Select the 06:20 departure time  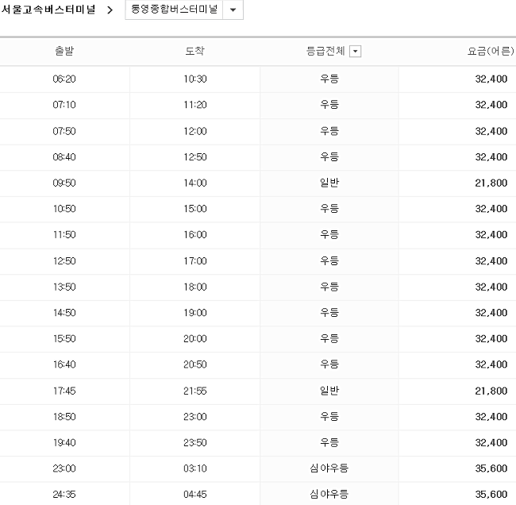tap(64, 79)
